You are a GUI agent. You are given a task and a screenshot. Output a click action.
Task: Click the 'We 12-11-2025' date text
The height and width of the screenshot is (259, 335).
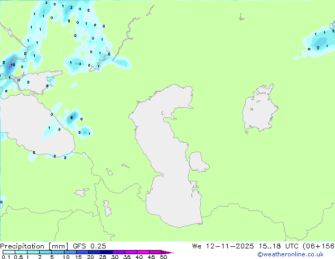[x=223, y=246]
